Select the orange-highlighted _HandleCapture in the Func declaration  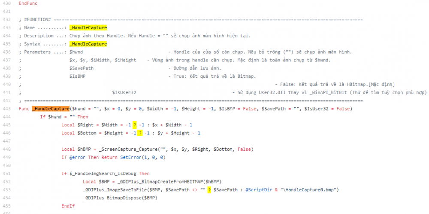[x=51, y=109]
